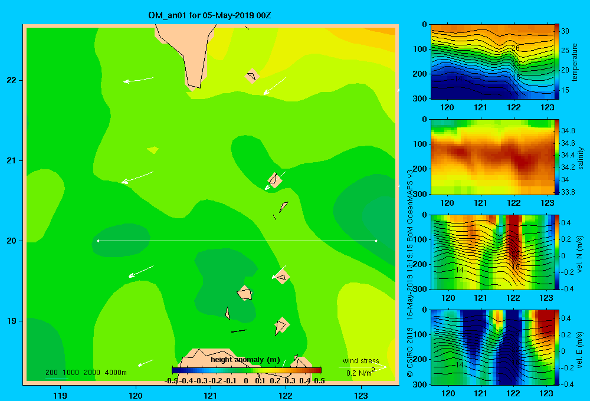Open the salinity depth section plot

[x=492, y=157]
